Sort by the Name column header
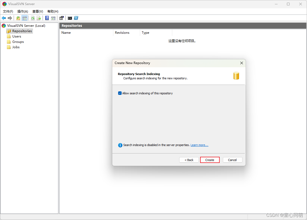 (86, 32)
